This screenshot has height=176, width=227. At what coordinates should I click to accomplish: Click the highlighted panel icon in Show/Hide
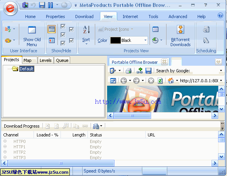click(x=52, y=29)
